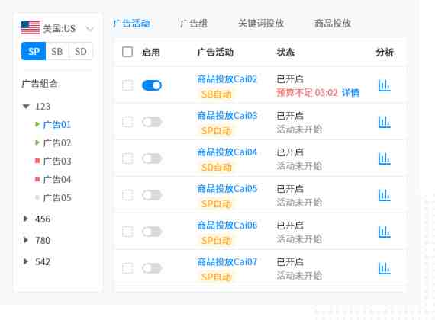Expand the 456 portfolio group
The width and height of the screenshot is (435, 320).
pyautogui.click(x=26, y=219)
